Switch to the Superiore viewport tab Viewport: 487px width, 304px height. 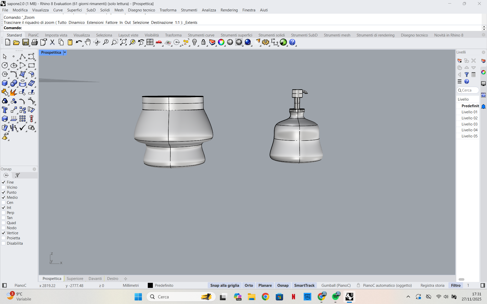click(75, 278)
